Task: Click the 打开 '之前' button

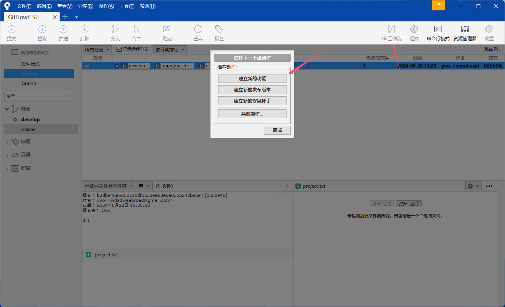Action: pyautogui.click(x=383, y=204)
